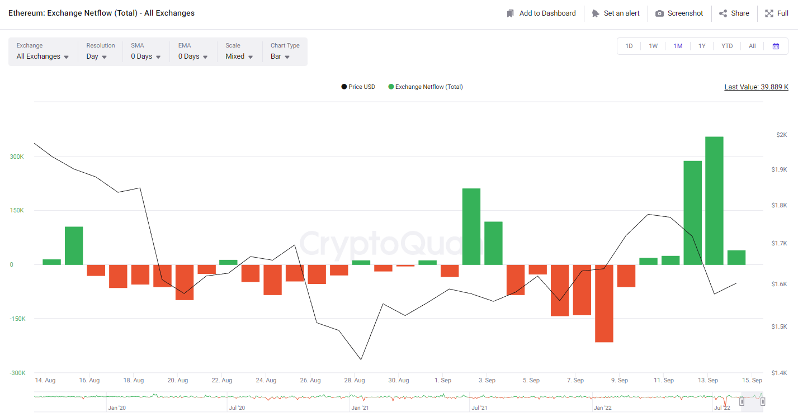Switch to the All time range tab

click(752, 46)
